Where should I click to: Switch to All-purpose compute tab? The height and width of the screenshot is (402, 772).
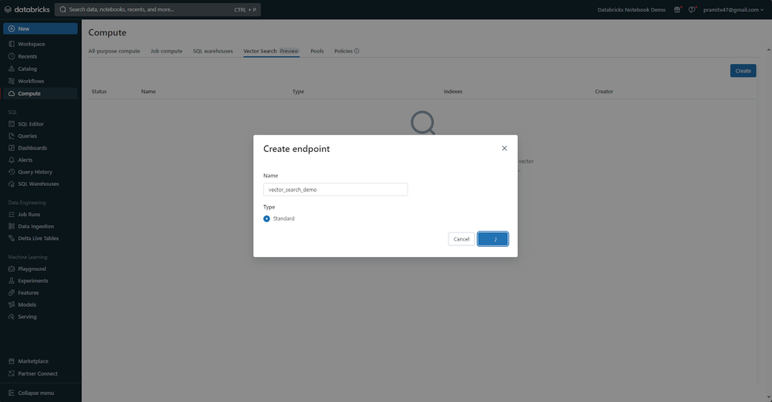[x=113, y=51]
